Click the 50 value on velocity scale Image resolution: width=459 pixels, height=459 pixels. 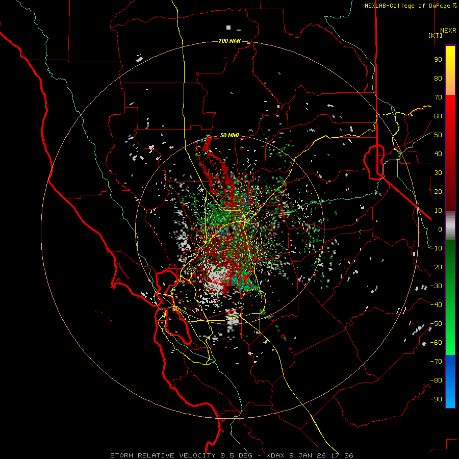[x=438, y=135]
